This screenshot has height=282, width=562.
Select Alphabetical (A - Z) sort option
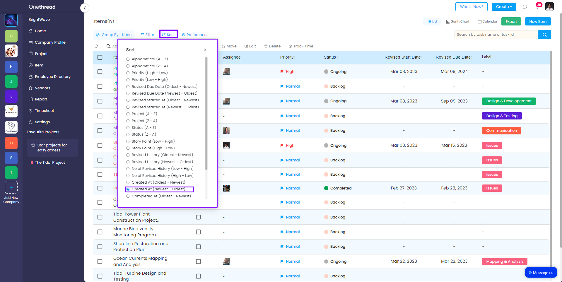coord(128,59)
